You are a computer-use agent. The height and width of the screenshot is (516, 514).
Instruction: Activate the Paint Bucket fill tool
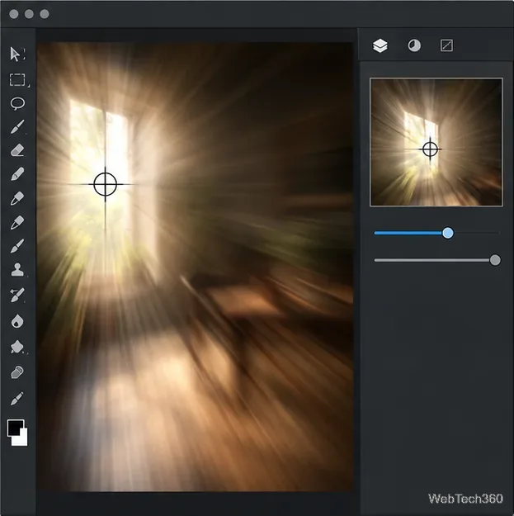(17, 347)
